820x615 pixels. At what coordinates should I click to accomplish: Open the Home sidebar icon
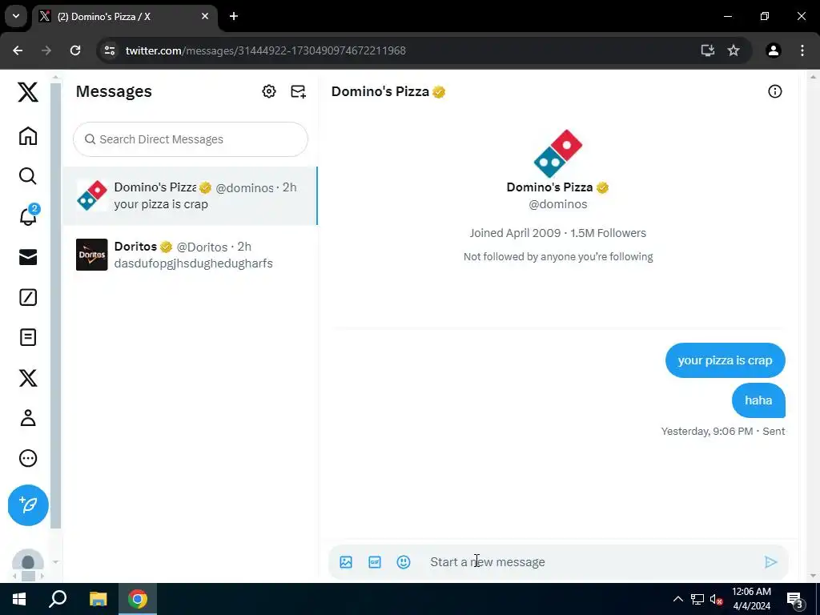click(x=28, y=136)
